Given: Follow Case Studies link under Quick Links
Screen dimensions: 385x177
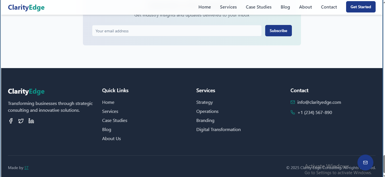Looking at the screenshot, I should click(x=115, y=120).
